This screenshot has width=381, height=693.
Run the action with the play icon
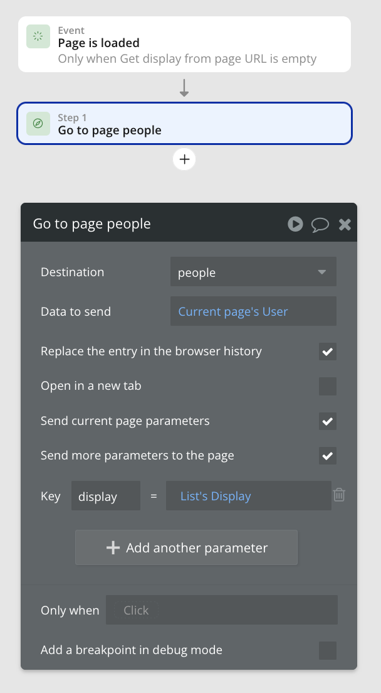295,224
